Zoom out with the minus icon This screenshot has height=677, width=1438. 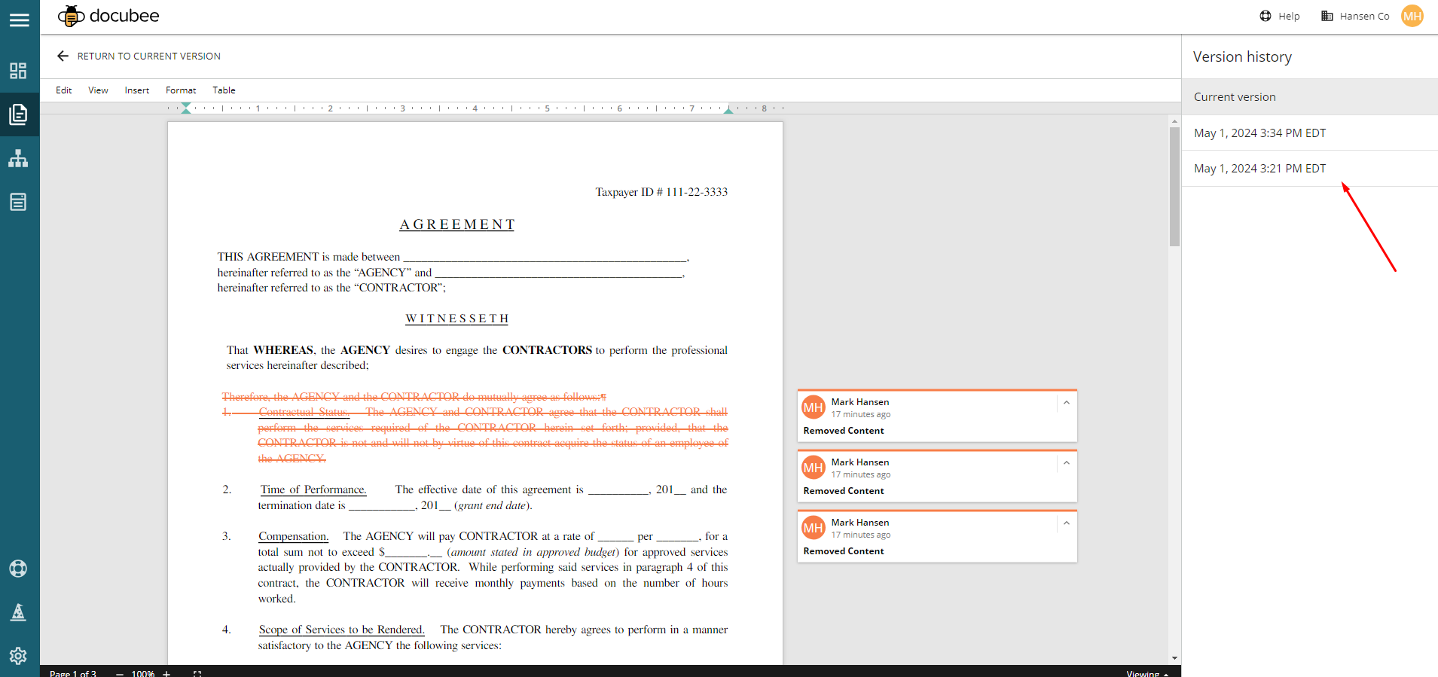click(x=120, y=673)
